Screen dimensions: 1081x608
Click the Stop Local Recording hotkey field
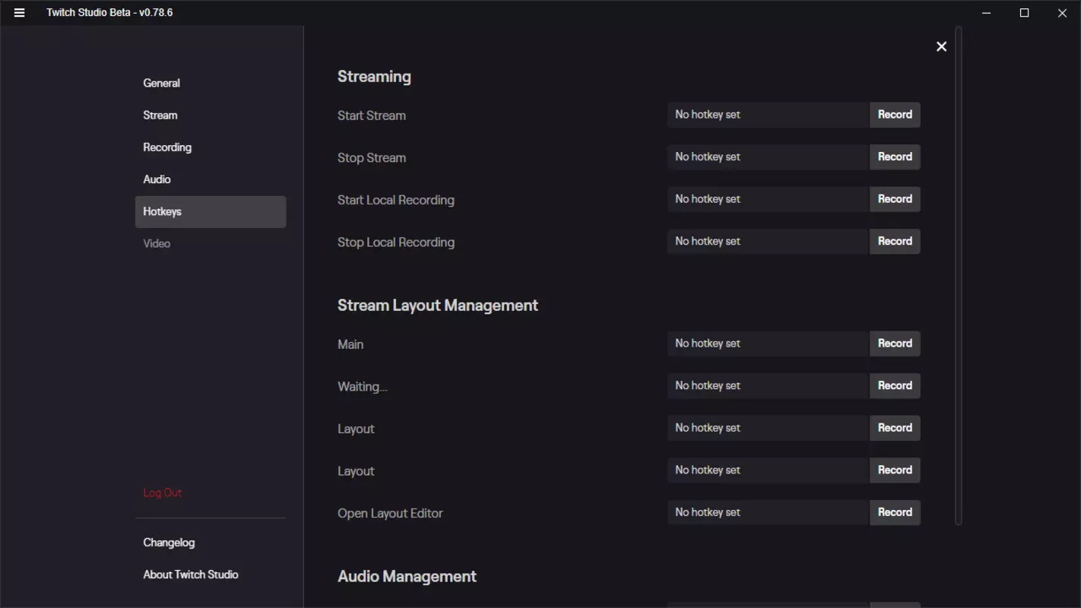tap(769, 242)
